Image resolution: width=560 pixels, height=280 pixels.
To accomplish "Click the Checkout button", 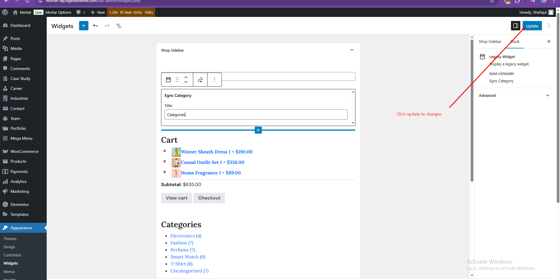I will coord(209,198).
